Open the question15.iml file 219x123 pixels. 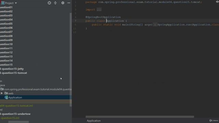(x=10, y=118)
